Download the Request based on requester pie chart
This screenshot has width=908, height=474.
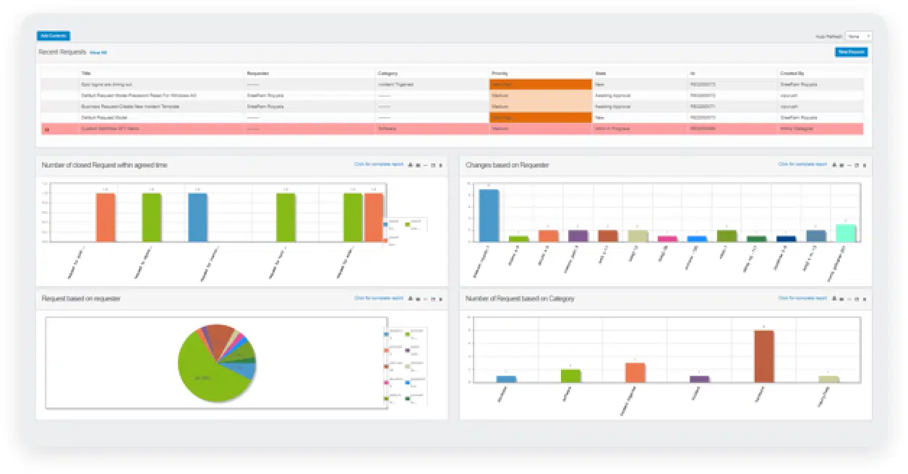(410, 298)
